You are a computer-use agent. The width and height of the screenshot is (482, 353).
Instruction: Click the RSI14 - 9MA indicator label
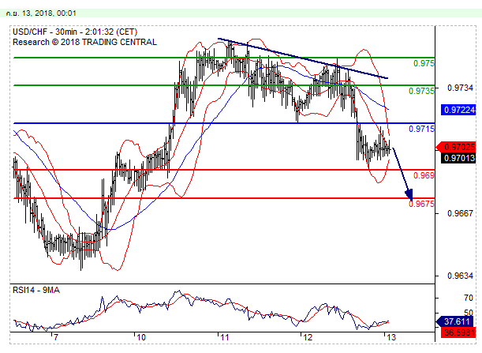click(36, 290)
